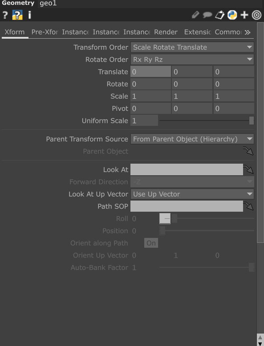Open the parameter help question mark icon
The width and height of the screenshot is (264, 346).
[x=5, y=15]
